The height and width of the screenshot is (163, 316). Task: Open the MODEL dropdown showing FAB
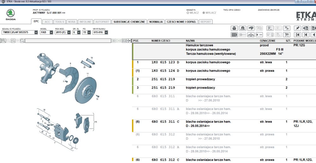point(51,32)
